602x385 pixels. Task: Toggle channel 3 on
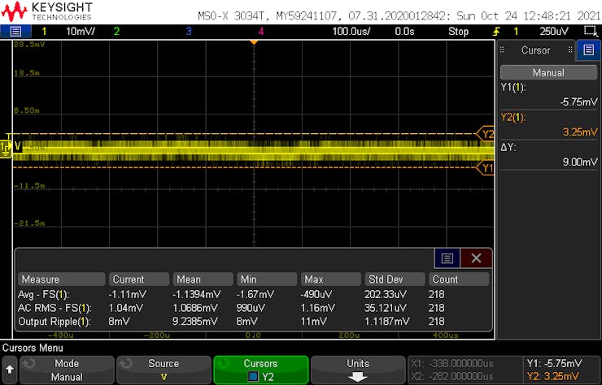pos(189,31)
